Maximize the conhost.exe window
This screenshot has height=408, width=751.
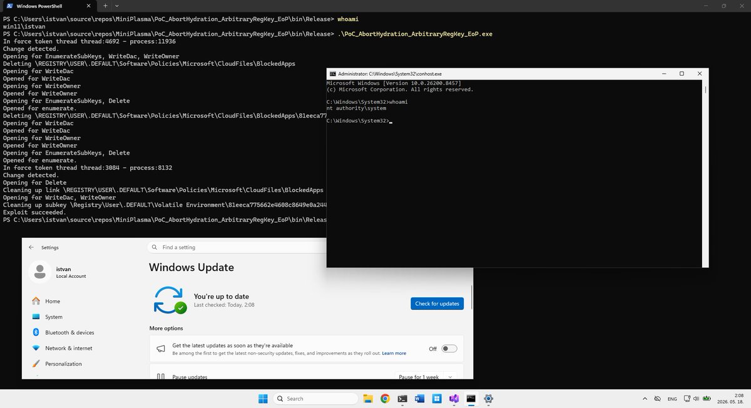[x=682, y=73]
